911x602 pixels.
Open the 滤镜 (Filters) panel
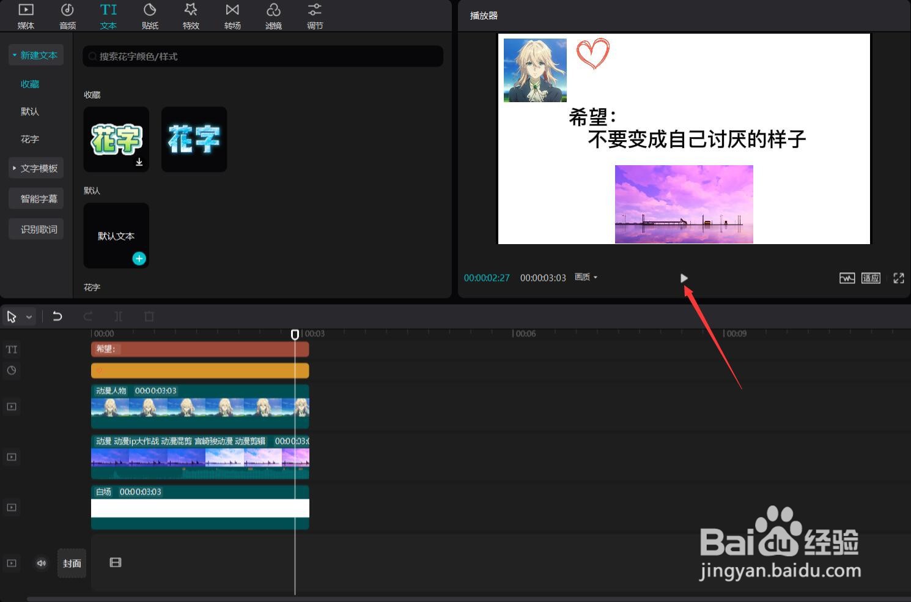click(273, 15)
